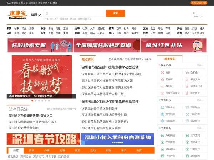This screenshot has height=160, width=214.
Task: Open the 办事资格测试 icon
Action: (162, 93)
